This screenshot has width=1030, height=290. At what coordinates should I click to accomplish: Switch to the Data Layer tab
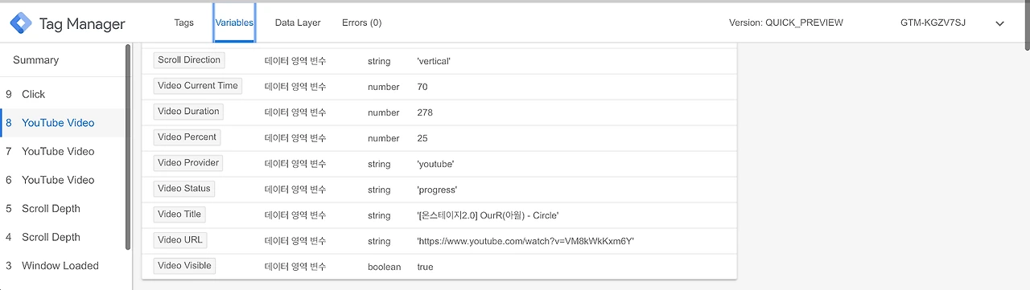pos(298,22)
